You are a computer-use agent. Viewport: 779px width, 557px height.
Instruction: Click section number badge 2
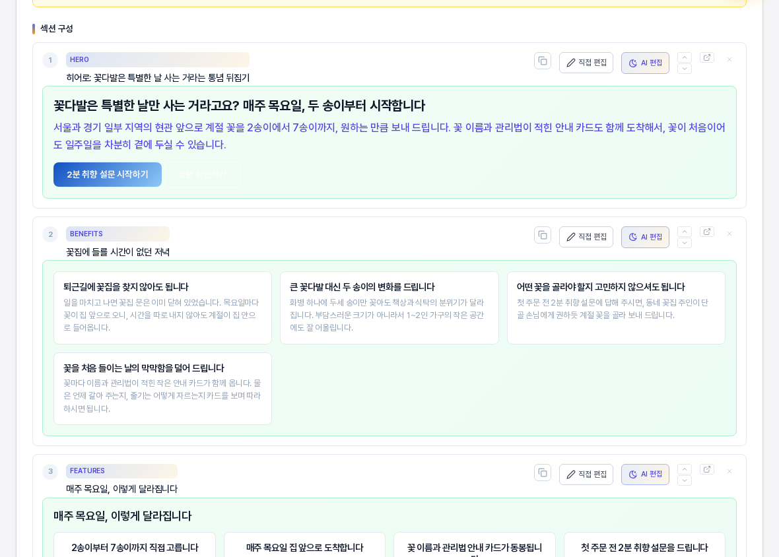pos(50,235)
